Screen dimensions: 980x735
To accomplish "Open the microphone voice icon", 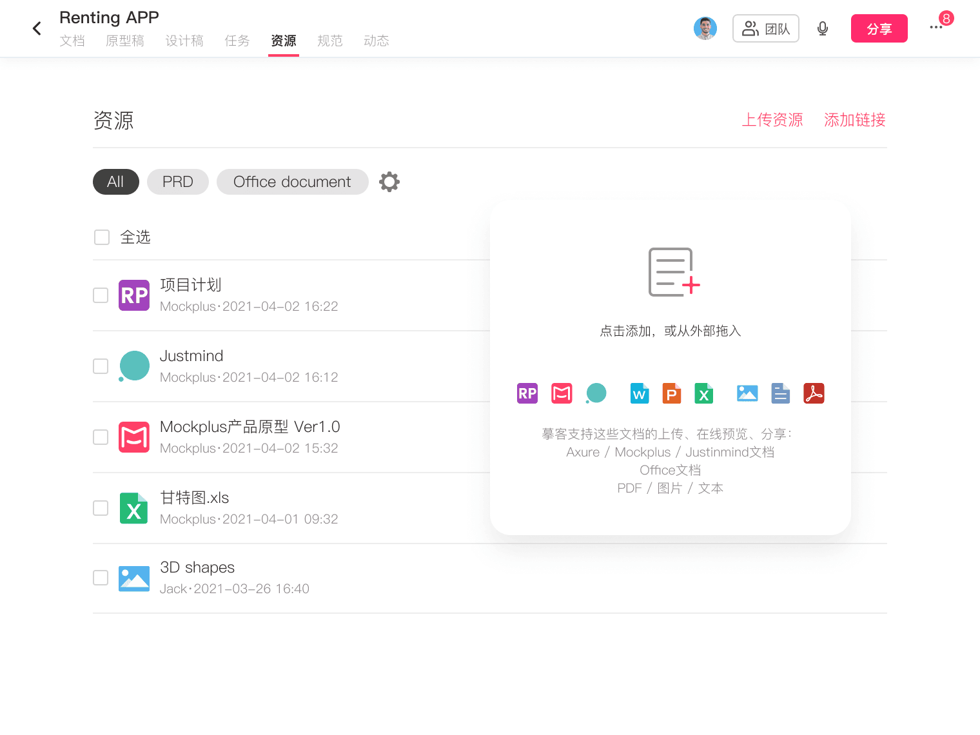I will (822, 28).
